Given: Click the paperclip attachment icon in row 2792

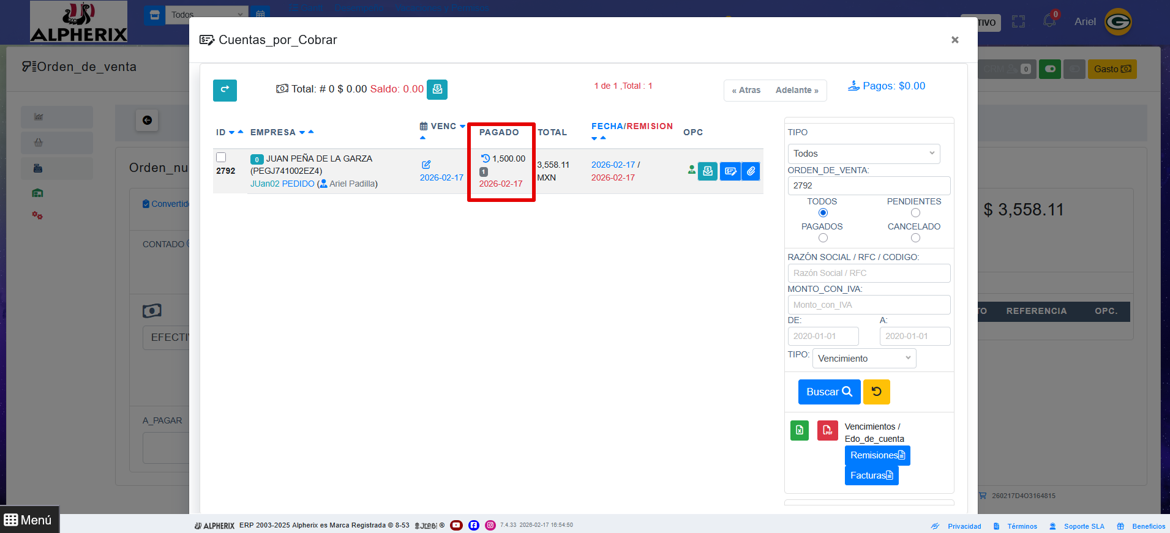Looking at the screenshot, I should coord(751,171).
